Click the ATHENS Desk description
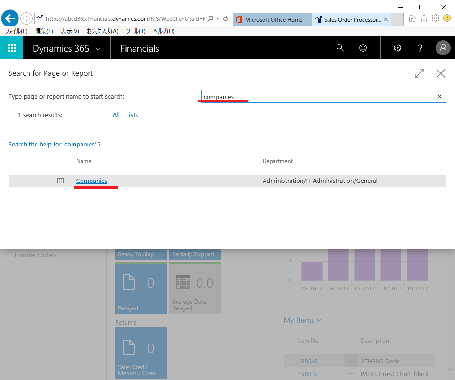The height and width of the screenshot is (380, 455). (x=380, y=361)
